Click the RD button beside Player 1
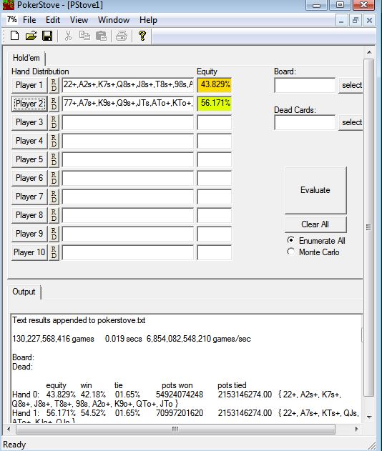The width and height of the screenshot is (382, 451). (54, 85)
